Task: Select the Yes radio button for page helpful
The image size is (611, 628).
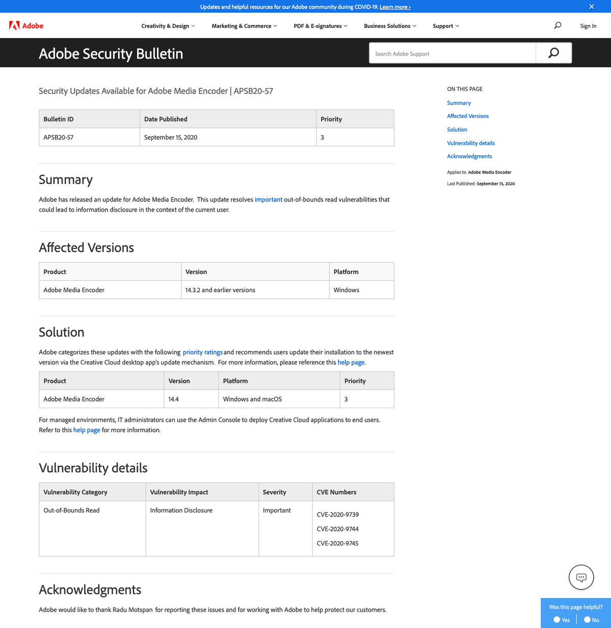Action: (x=557, y=619)
